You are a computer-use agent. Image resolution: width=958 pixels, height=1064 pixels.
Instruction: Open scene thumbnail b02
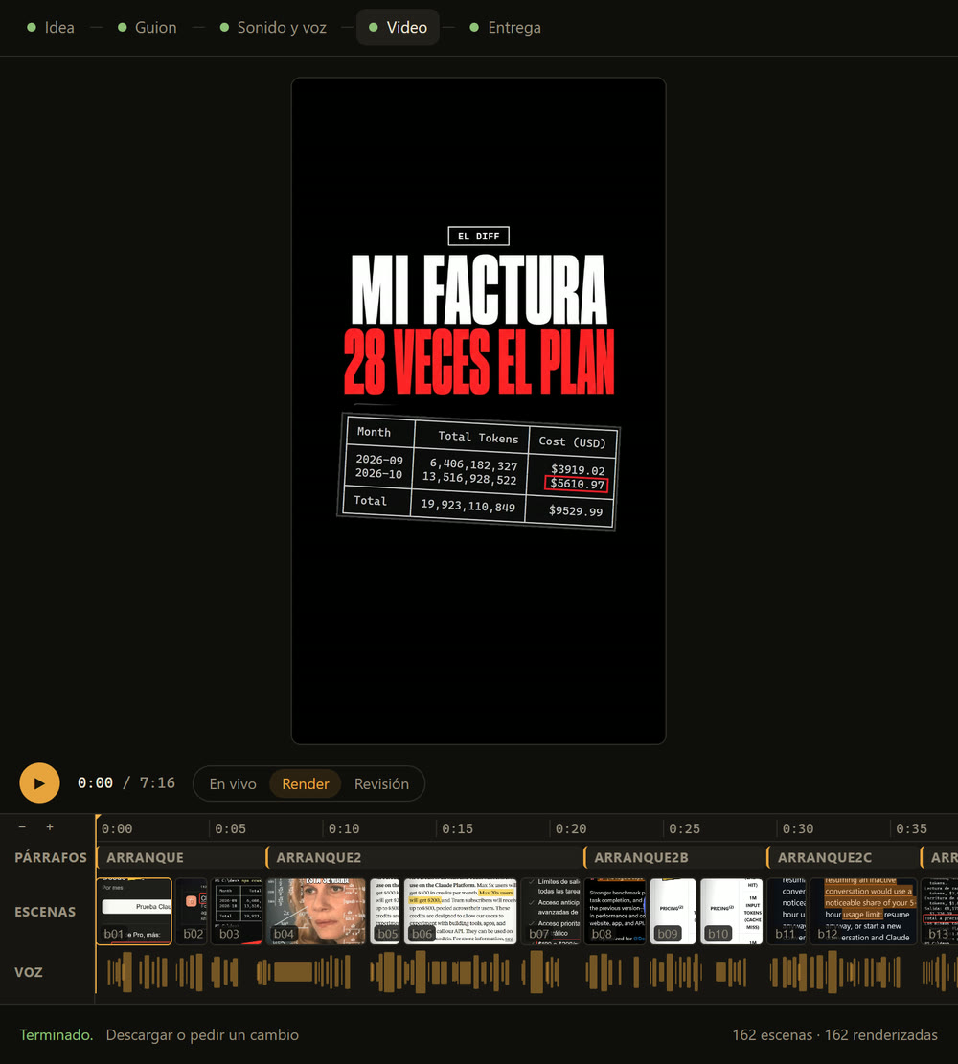[192, 912]
